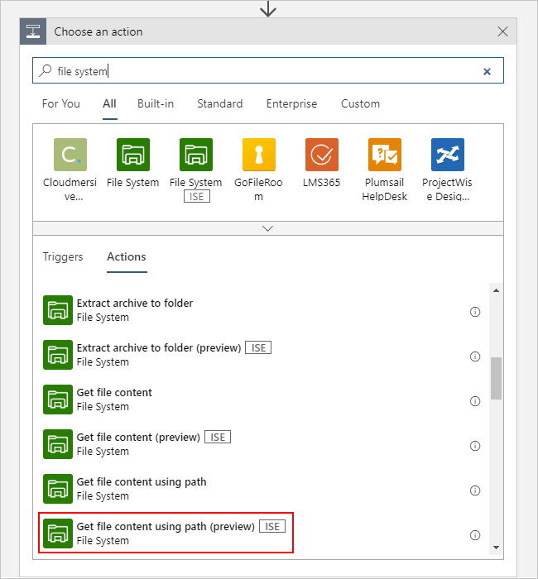Screen dimensions: 538x579
Task: Click the Extract archive to folder (preview) icon
Action: point(58,355)
